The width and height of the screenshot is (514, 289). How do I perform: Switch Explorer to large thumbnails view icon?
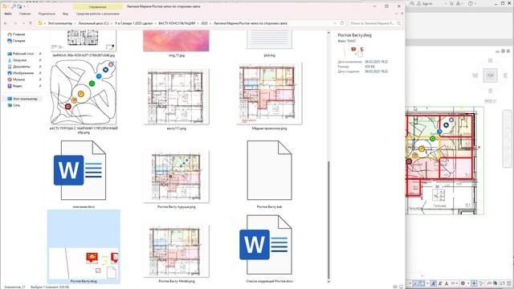pos(401,287)
